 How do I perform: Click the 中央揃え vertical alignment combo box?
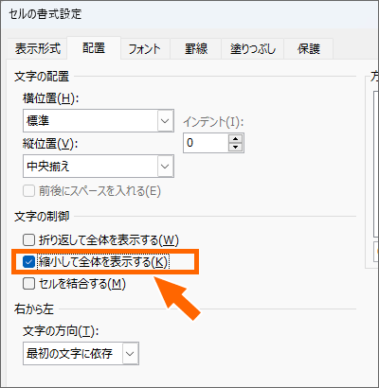[99, 166]
